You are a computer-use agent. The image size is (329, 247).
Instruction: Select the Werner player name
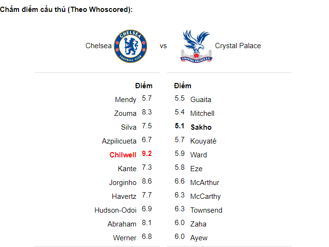click(125, 238)
